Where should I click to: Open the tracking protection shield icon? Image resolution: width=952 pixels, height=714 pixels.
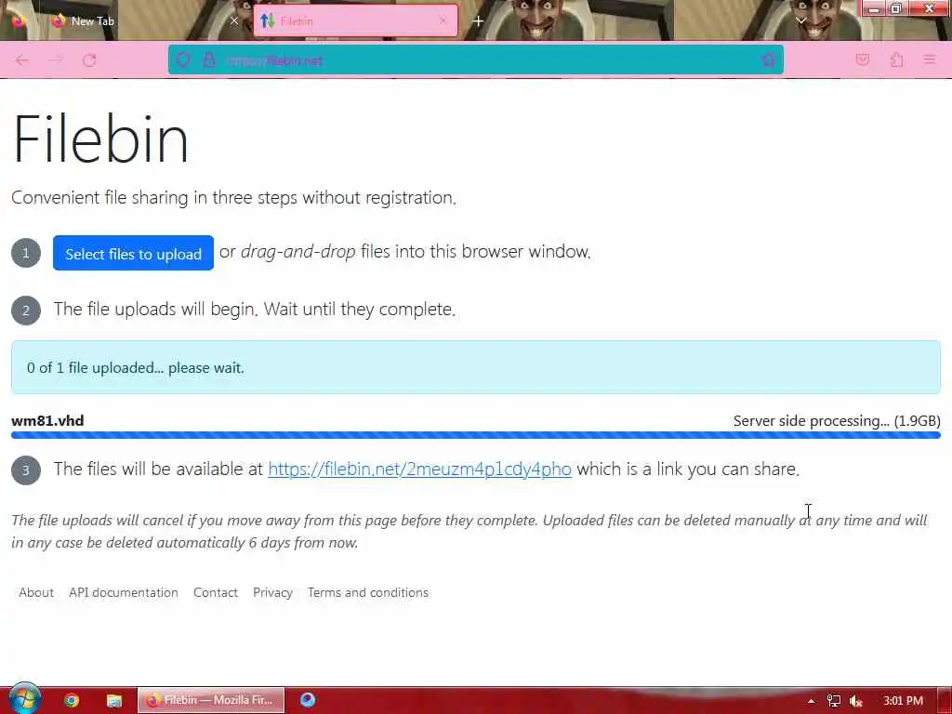click(x=183, y=60)
